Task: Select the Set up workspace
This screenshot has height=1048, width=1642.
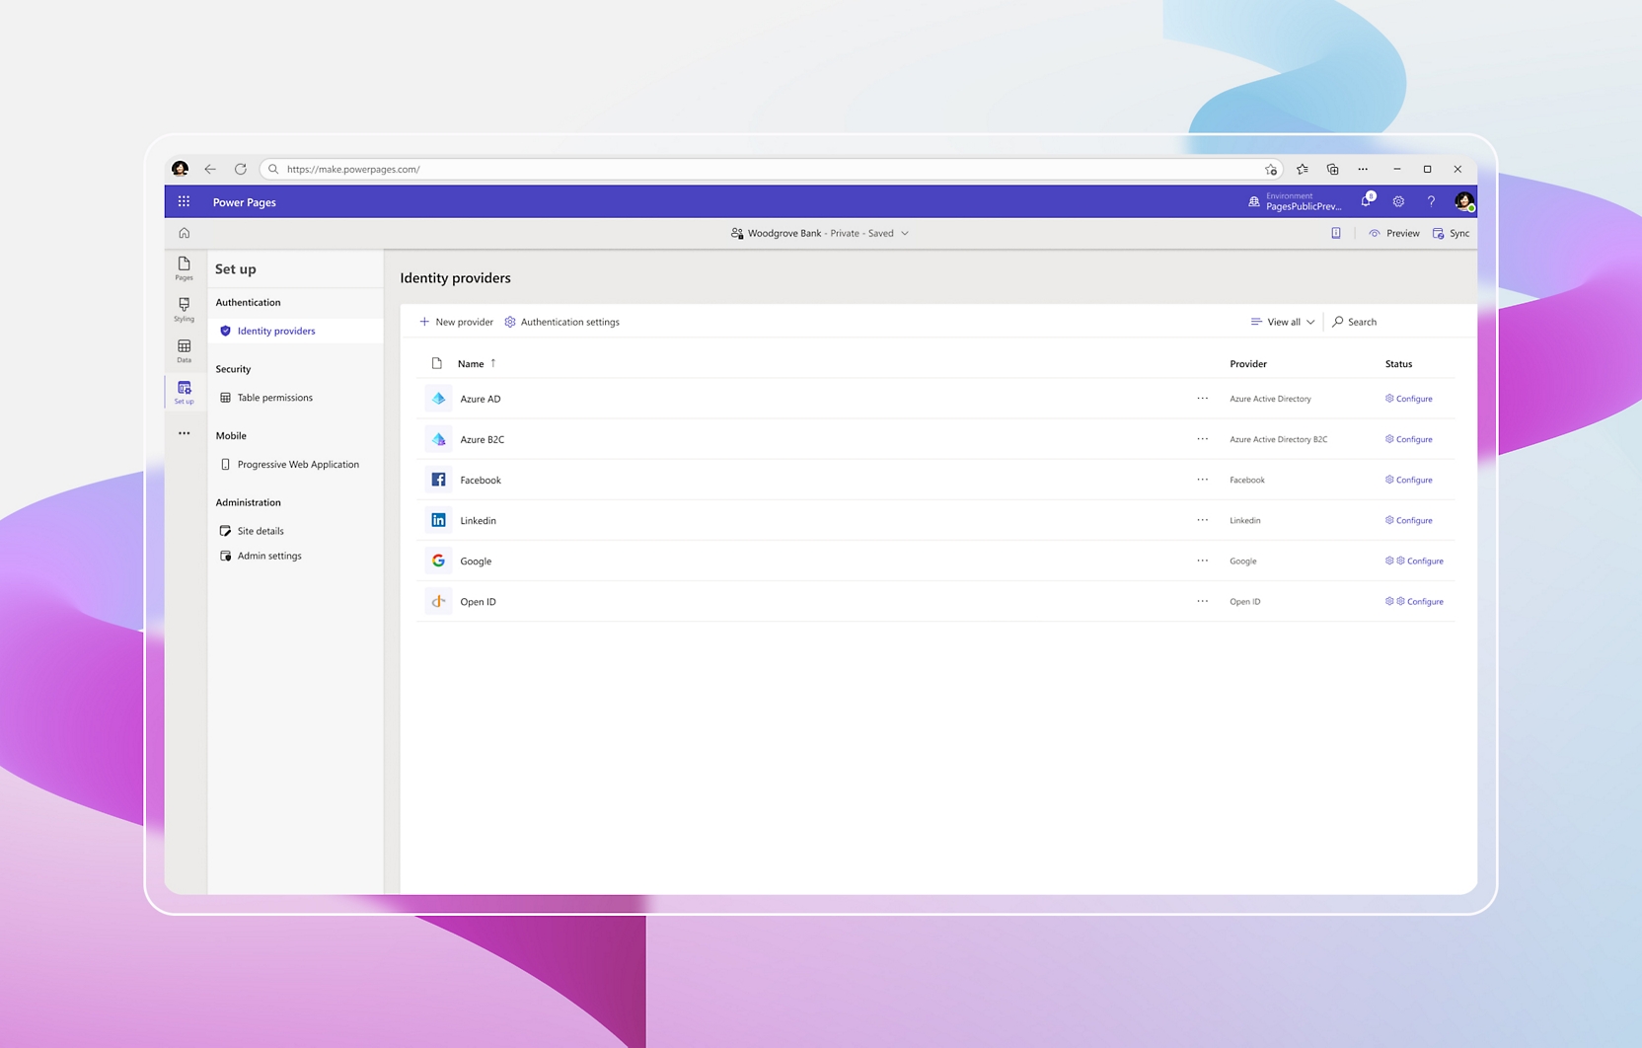Action: (184, 392)
